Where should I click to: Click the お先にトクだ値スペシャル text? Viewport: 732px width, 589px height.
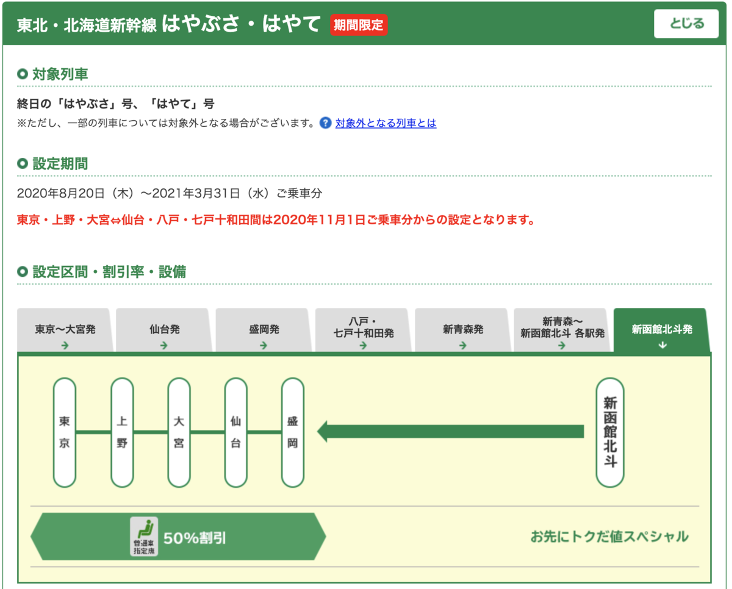[609, 537]
